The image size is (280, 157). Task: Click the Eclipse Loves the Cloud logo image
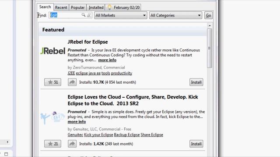click(52, 117)
